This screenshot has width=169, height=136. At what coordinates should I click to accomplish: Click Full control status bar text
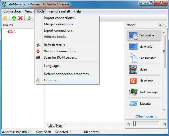(x=91, y=132)
